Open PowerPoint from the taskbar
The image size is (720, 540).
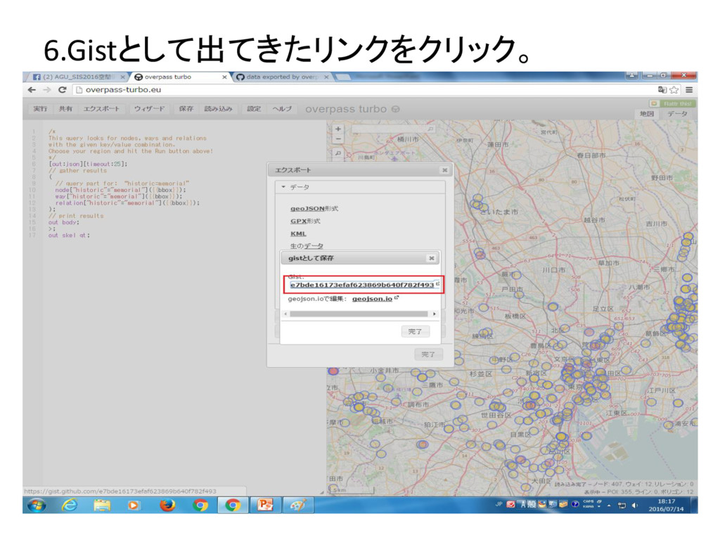click(x=265, y=505)
